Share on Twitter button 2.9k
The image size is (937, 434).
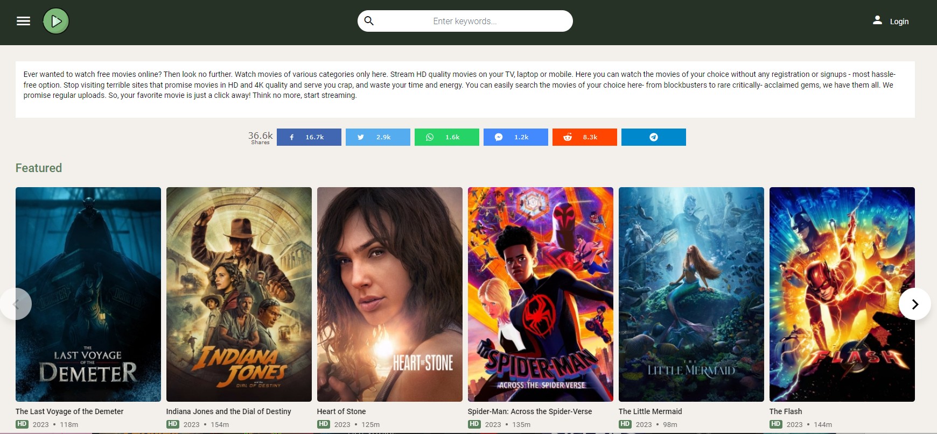[378, 137]
